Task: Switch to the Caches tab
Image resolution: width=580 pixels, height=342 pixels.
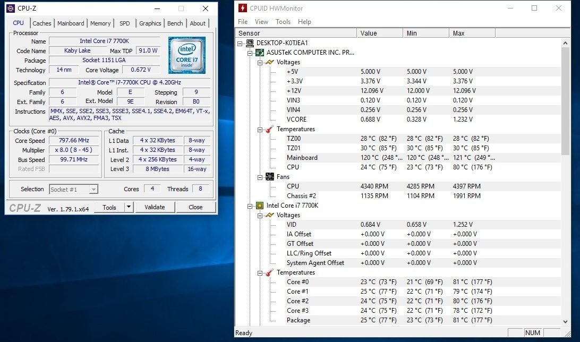Action: coord(42,23)
